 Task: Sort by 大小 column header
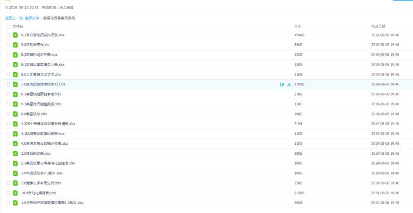pyautogui.click(x=298, y=26)
